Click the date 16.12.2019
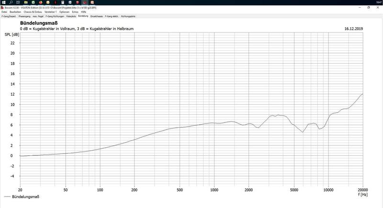Image resolution: width=383 pixels, height=208 pixels. (353, 29)
